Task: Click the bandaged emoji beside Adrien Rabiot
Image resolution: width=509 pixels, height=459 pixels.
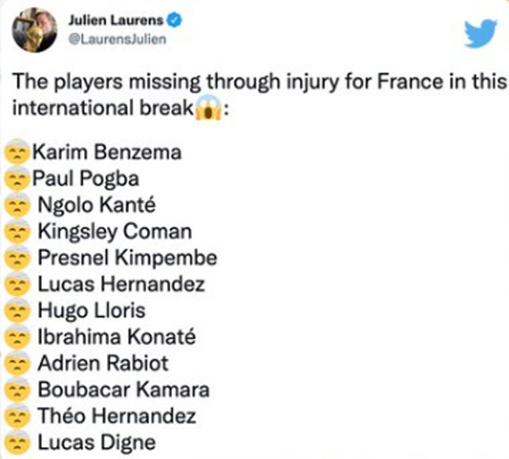Action: point(18,363)
